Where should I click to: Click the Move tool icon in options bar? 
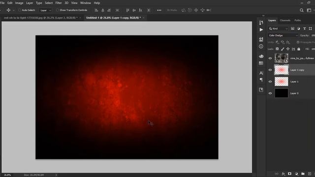[x=8, y=10]
